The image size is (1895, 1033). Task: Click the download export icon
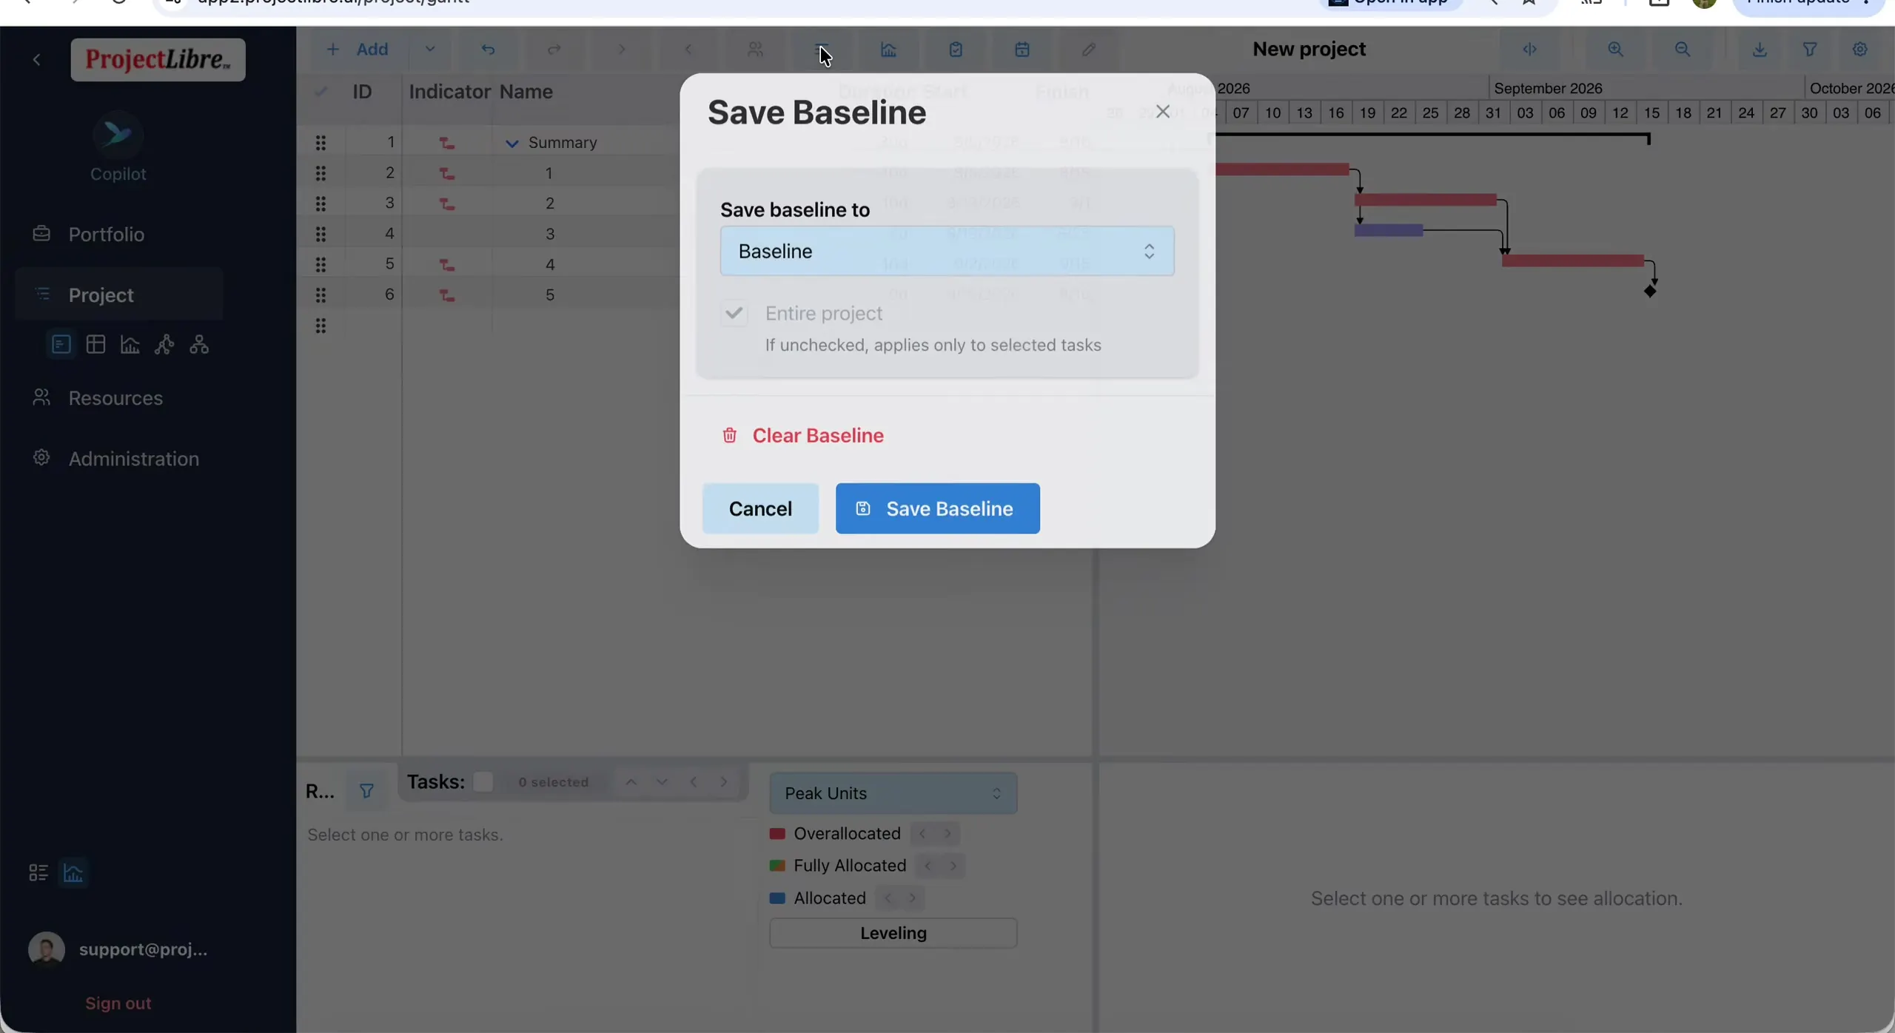1760,50
